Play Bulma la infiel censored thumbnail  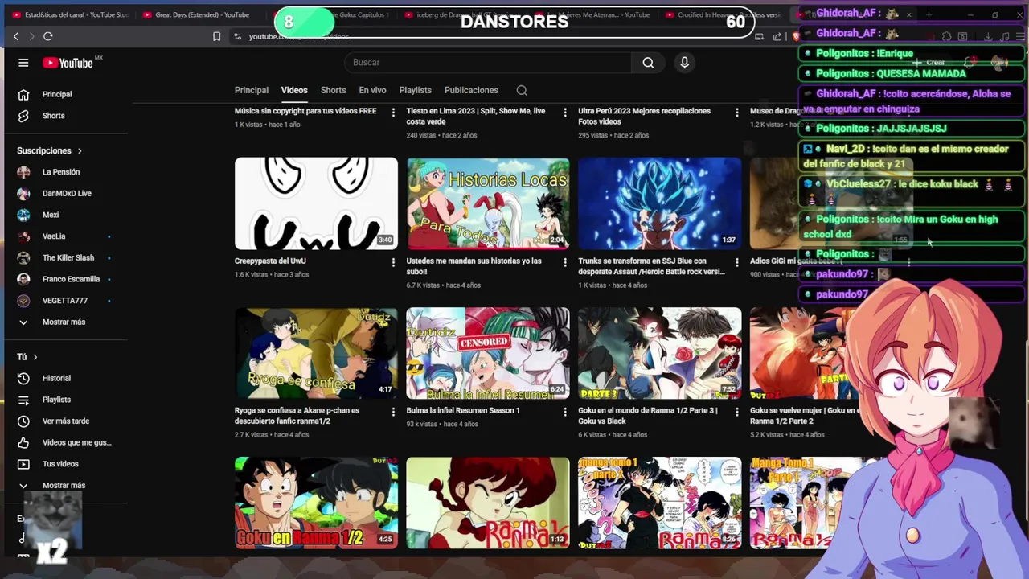(x=488, y=353)
